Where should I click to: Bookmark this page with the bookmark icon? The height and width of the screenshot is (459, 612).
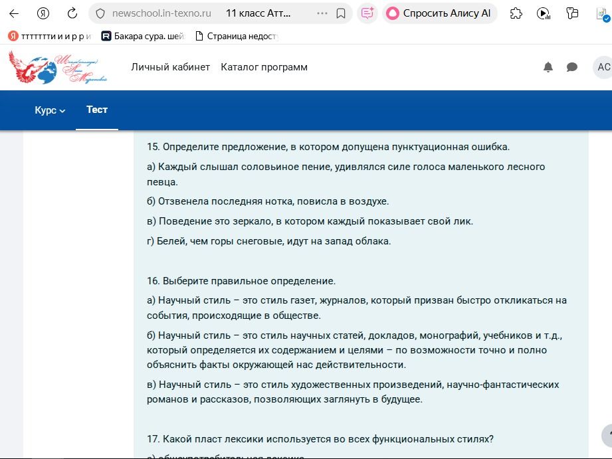pyautogui.click(x=341, y=14)
